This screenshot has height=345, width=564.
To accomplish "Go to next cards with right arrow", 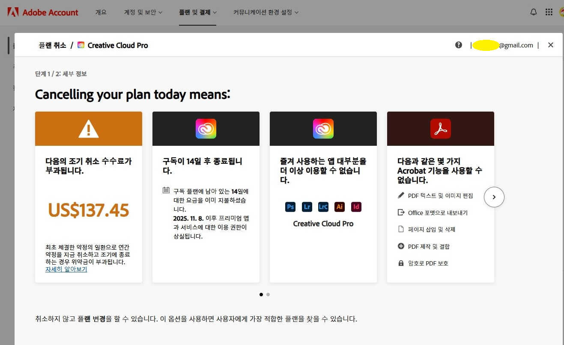I will 494,197.
